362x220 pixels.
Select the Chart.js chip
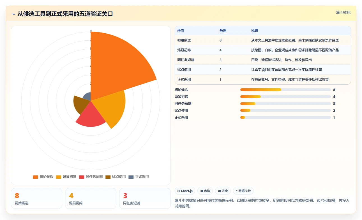pyautogui.click(x=185, y=191)
